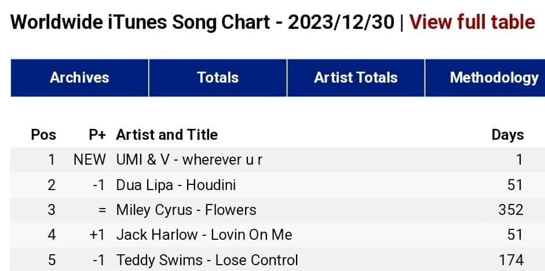Click the Days column header
Image resolution: width=545 pixels, height=271 pixels.
click(507, 135)
